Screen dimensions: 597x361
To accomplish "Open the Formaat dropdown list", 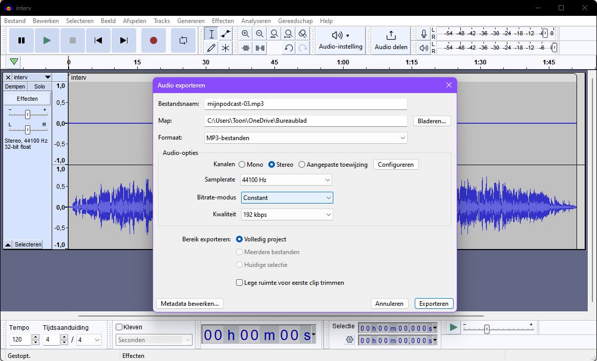I will click(x=305, y=138).
